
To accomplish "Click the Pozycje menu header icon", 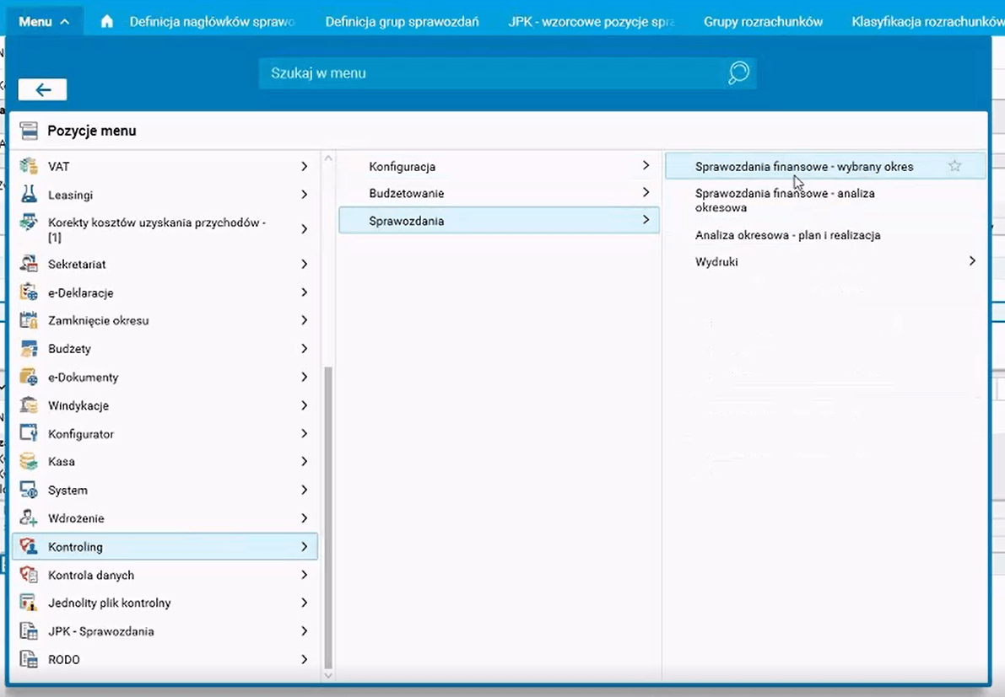I will (28, 131).
